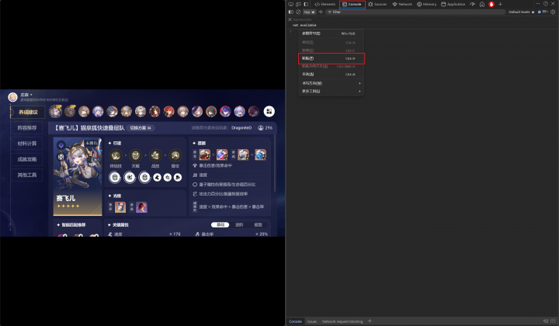559x326 pixels.
Task: Select the first character avatar with UP badge
Action: [x=55, y=111]
